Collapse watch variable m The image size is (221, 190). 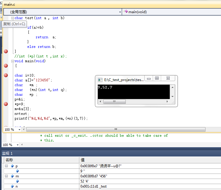click(x=6, y=176)
